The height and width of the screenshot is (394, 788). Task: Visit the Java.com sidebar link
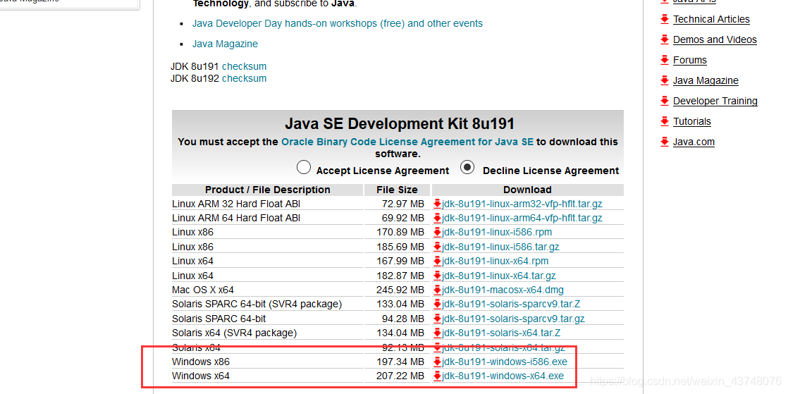694,142
